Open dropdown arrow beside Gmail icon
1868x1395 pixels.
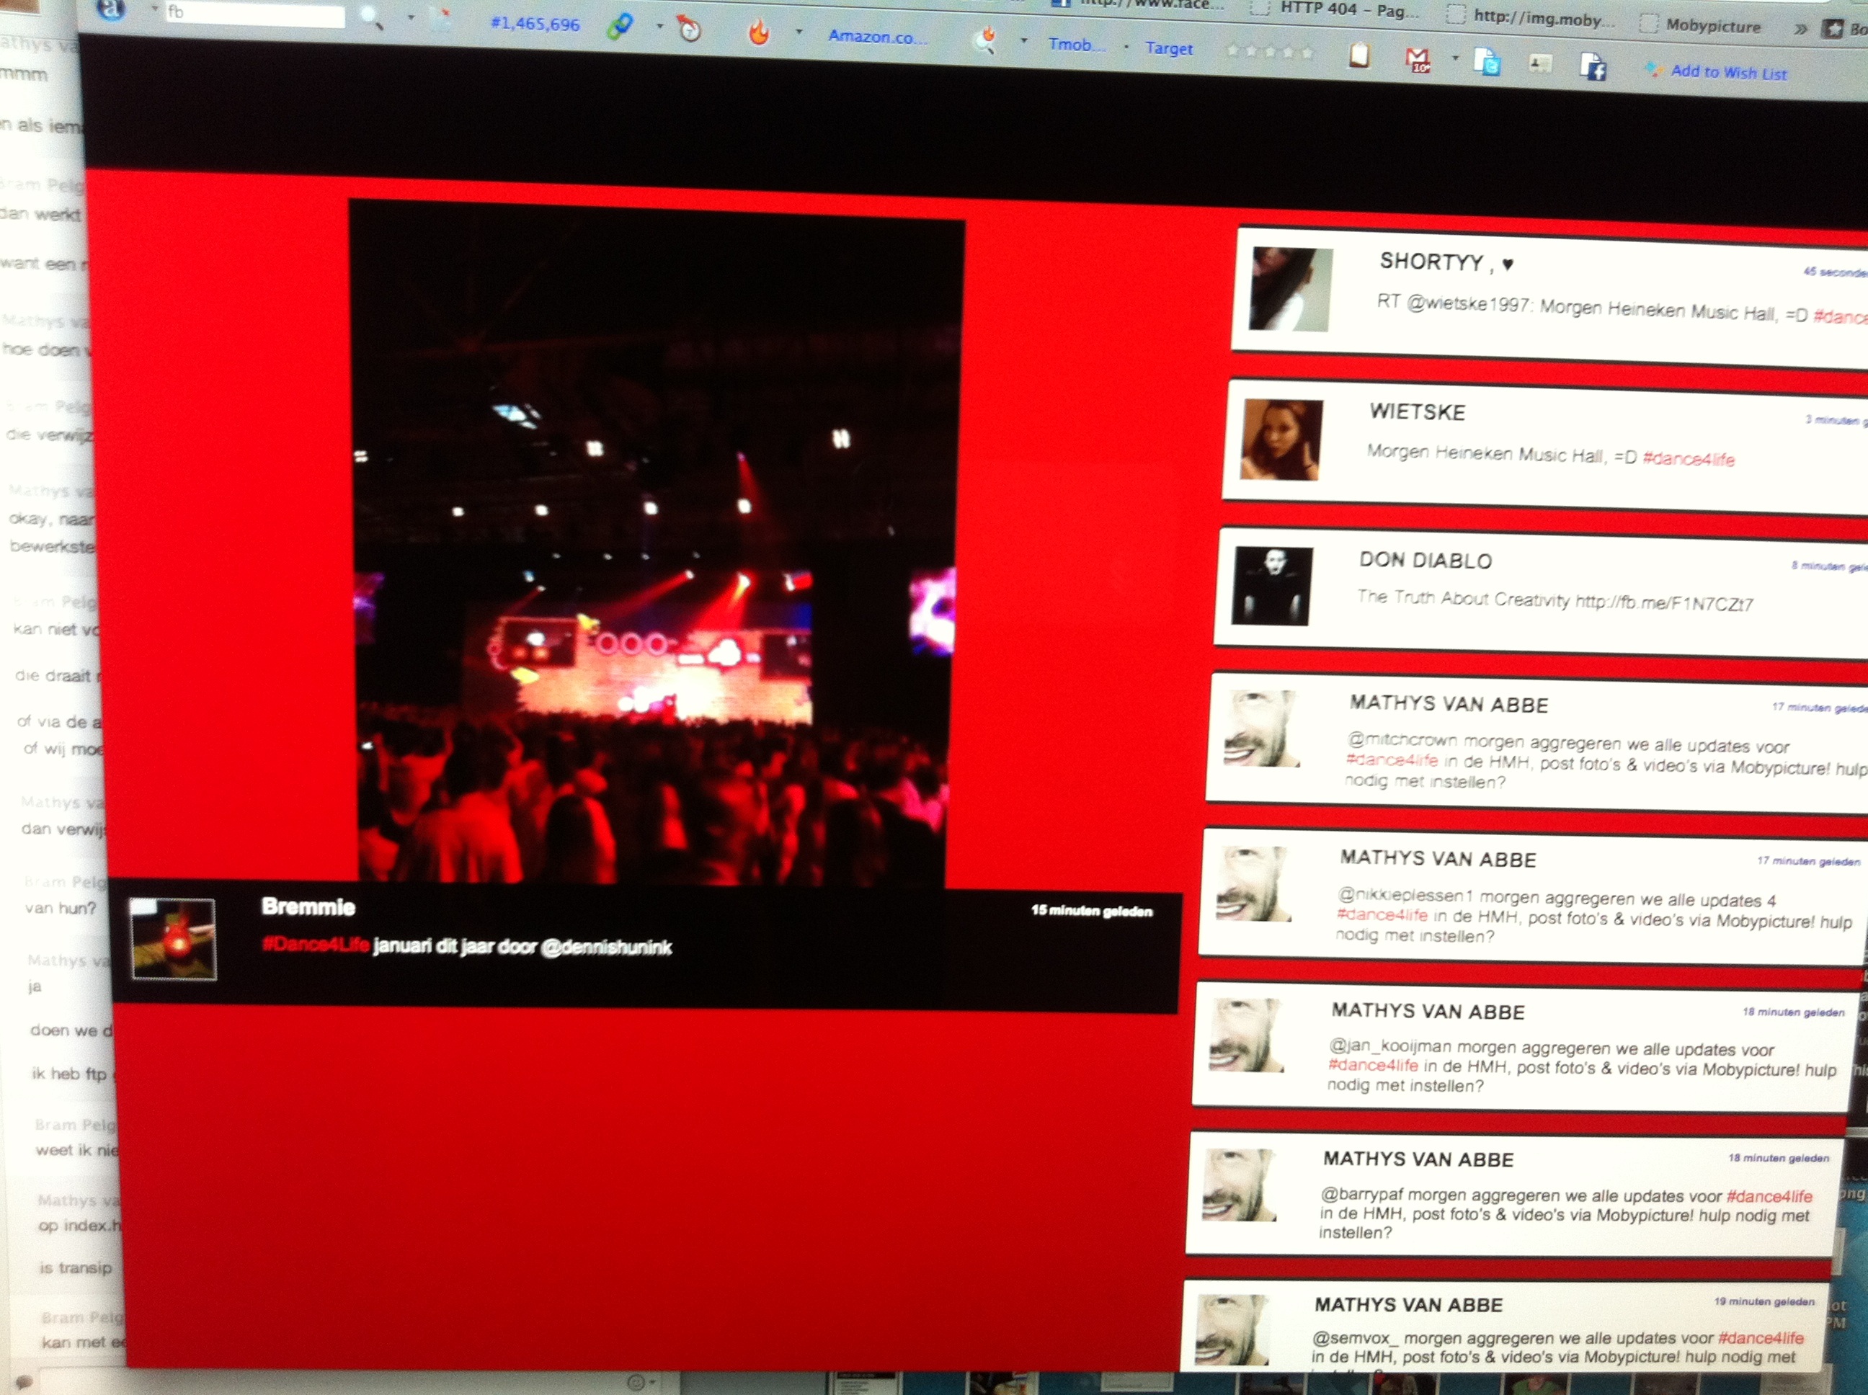tap(1454, 58)
